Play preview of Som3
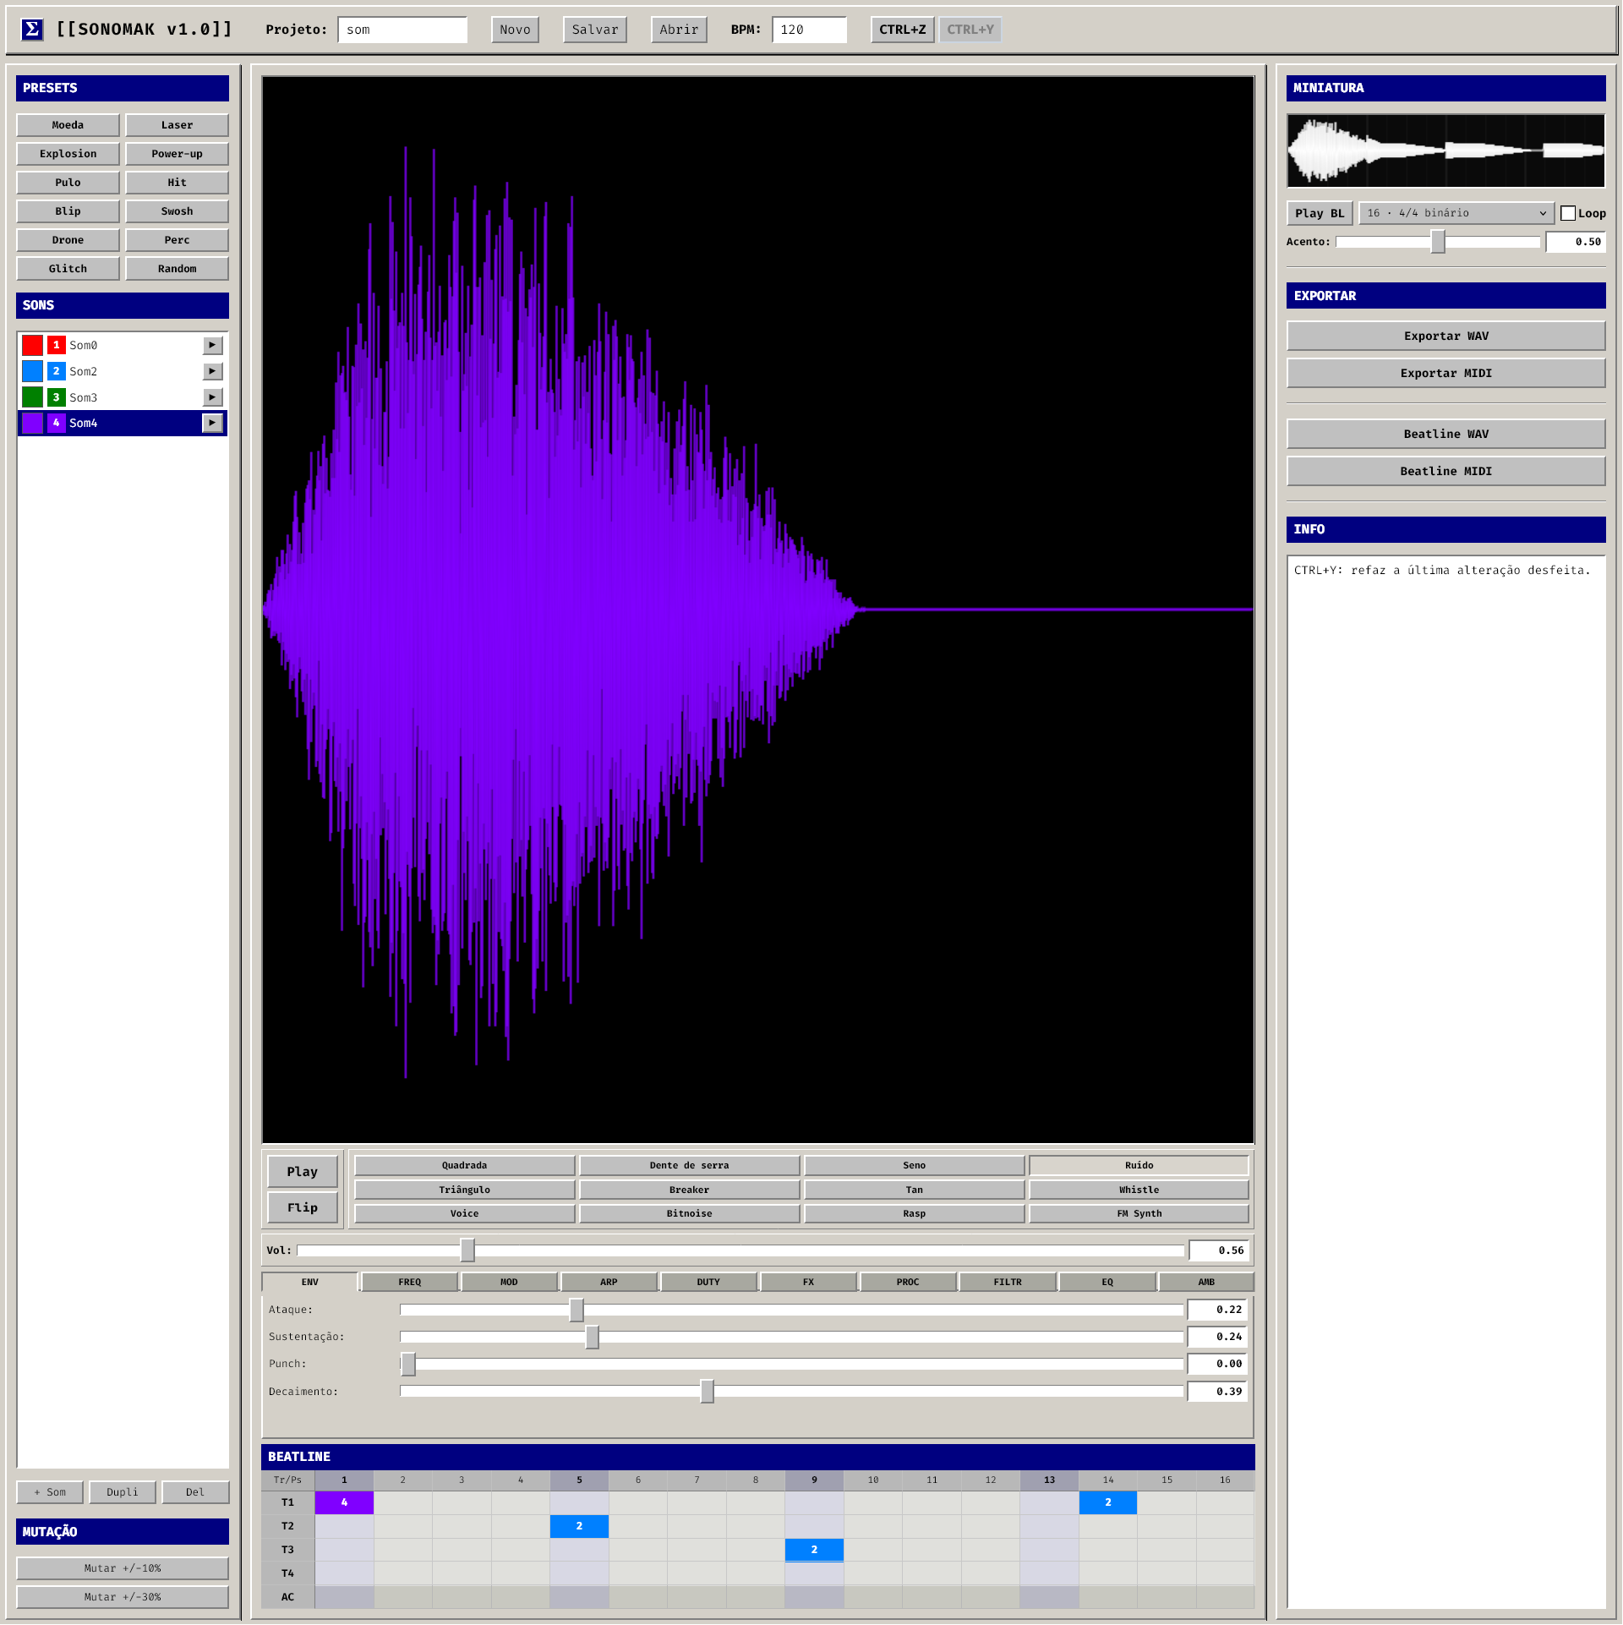The image size is (1623, 1625). (x=212, y=397)
